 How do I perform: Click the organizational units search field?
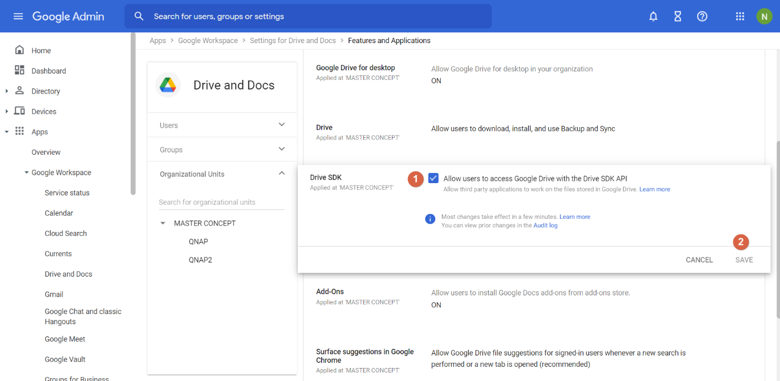[x=221, y=202]
